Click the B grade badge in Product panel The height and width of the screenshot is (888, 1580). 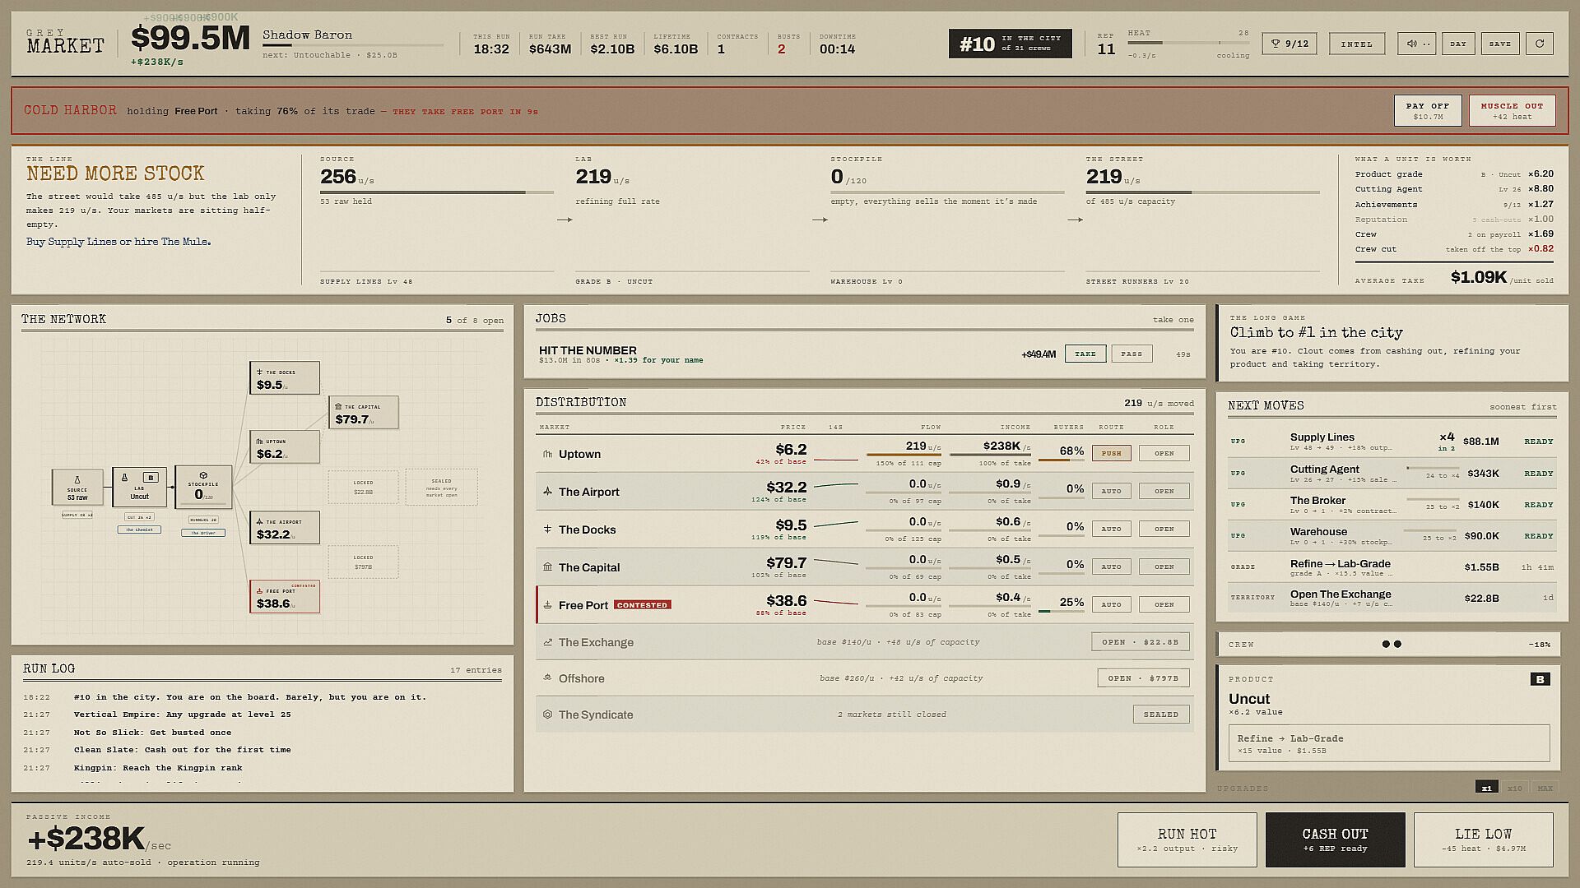click(1540, 679)
